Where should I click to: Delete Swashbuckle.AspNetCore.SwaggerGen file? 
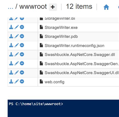[x=22, y=63]
